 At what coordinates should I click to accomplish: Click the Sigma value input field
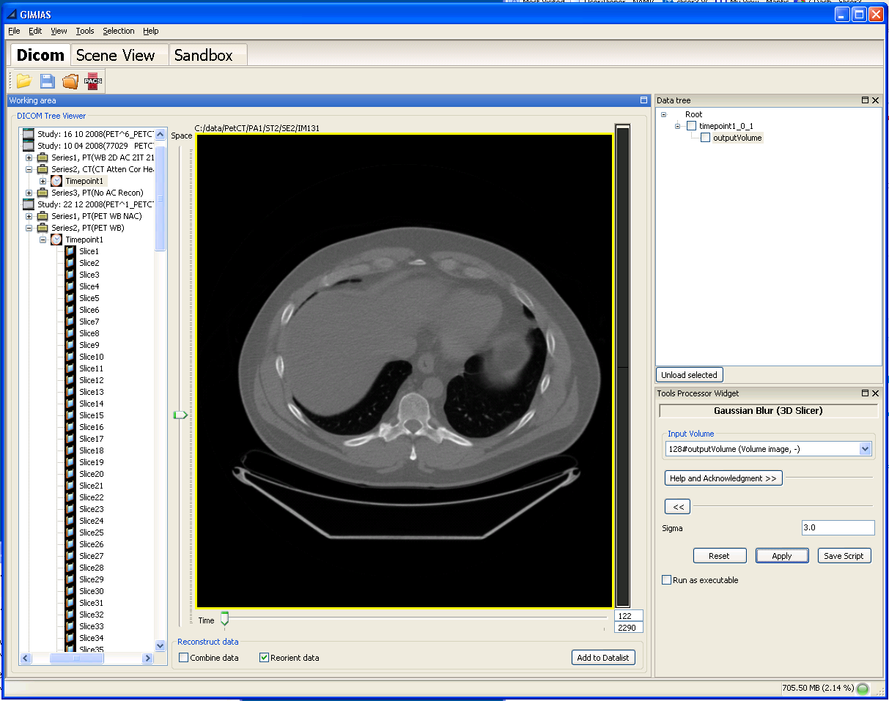tap(838, 527)
